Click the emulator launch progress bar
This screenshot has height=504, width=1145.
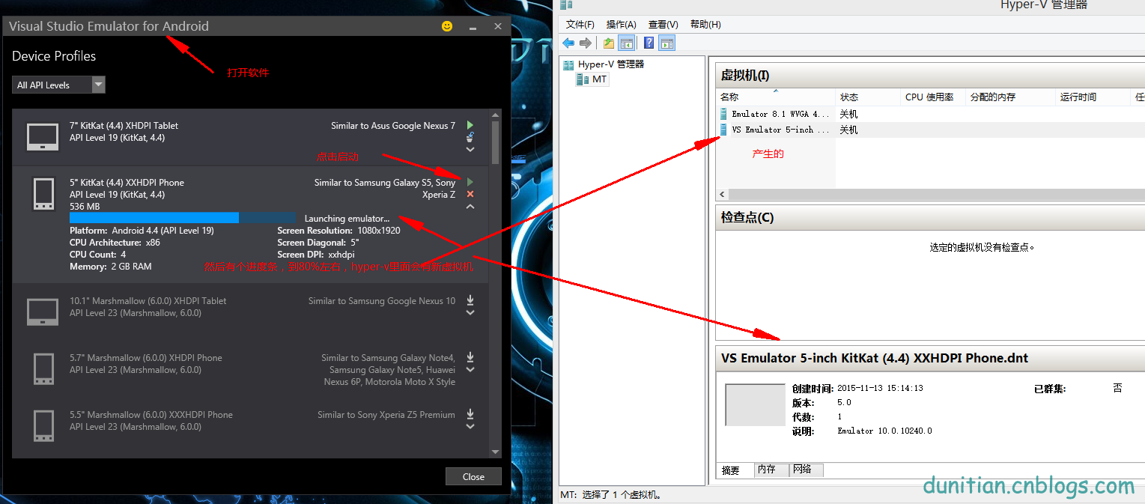[x=183, y=218]
